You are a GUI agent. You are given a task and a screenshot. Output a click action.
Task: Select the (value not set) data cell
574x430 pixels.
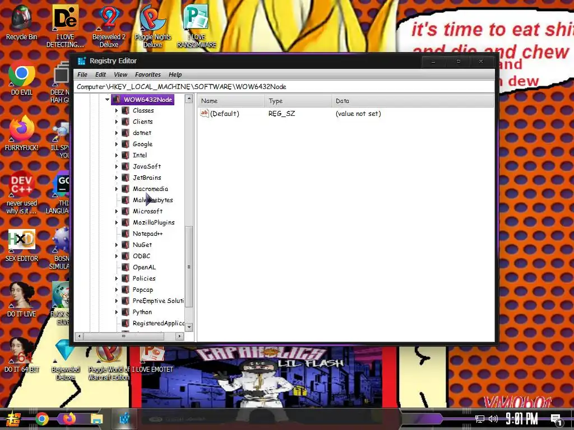(358, 114)
